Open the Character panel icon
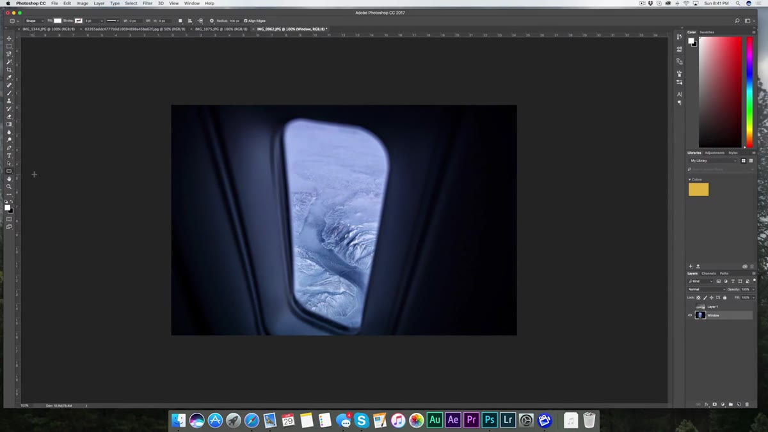 (679, 95)
